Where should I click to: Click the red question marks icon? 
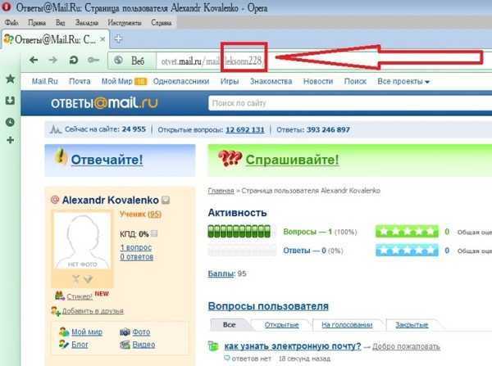[x=230, y=159]
